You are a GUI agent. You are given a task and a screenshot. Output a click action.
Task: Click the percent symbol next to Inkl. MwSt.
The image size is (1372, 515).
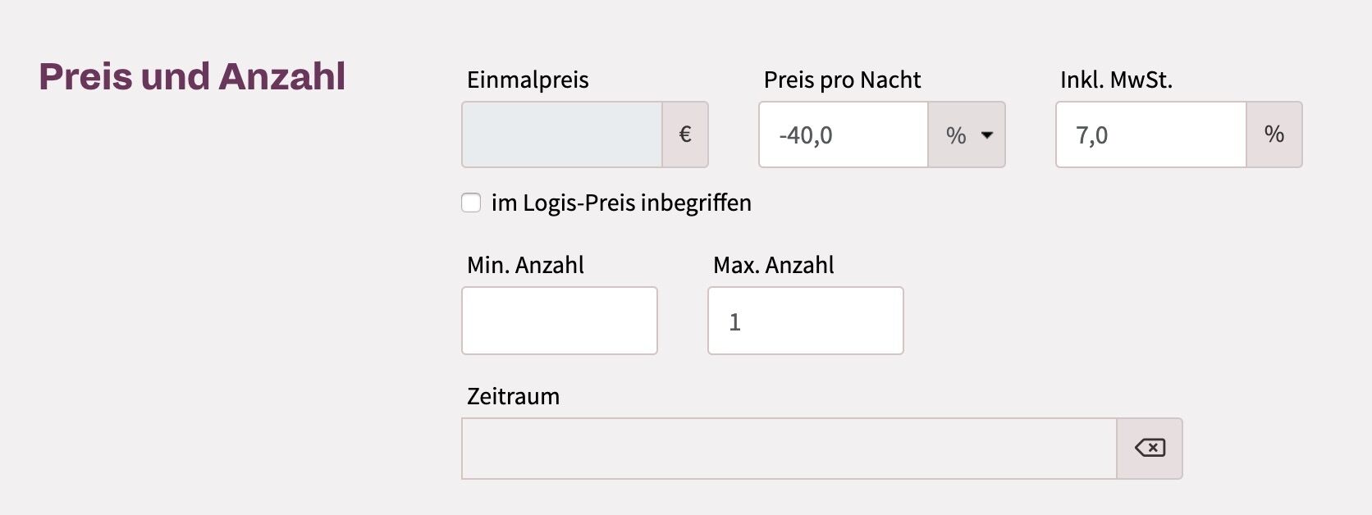1274,134
